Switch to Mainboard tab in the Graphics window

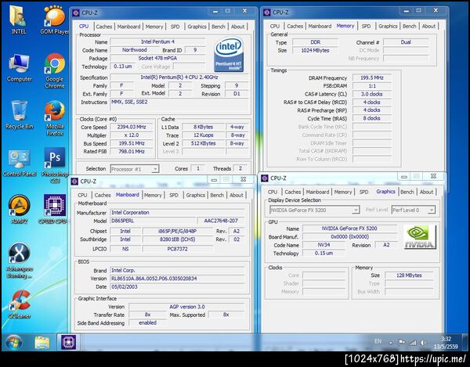coord(317,192)
